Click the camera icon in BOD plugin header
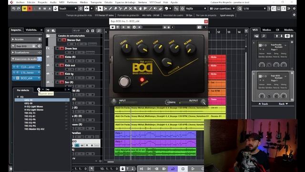This screenshot has height=172, width=305. [199, 27]
